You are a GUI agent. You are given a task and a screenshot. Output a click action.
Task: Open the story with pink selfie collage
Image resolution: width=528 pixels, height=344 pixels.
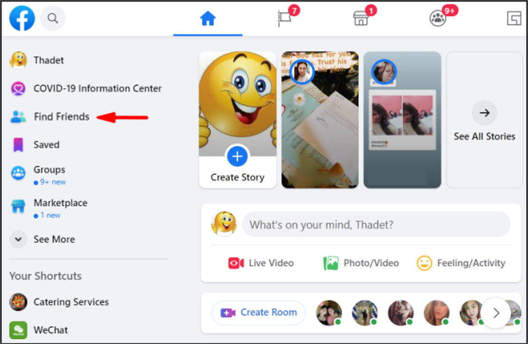click(402, 120)
